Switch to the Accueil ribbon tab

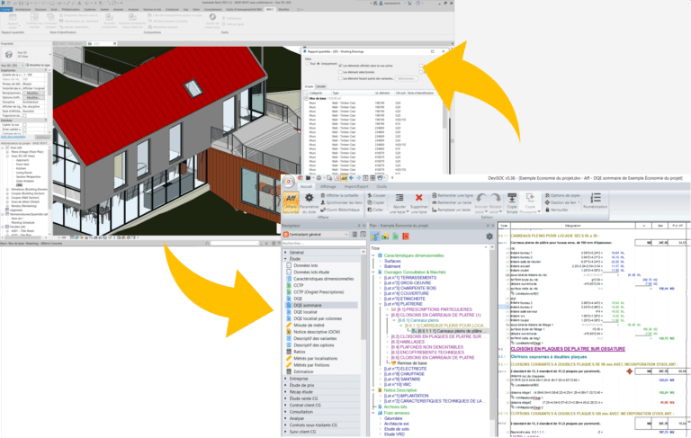[306, 187]
